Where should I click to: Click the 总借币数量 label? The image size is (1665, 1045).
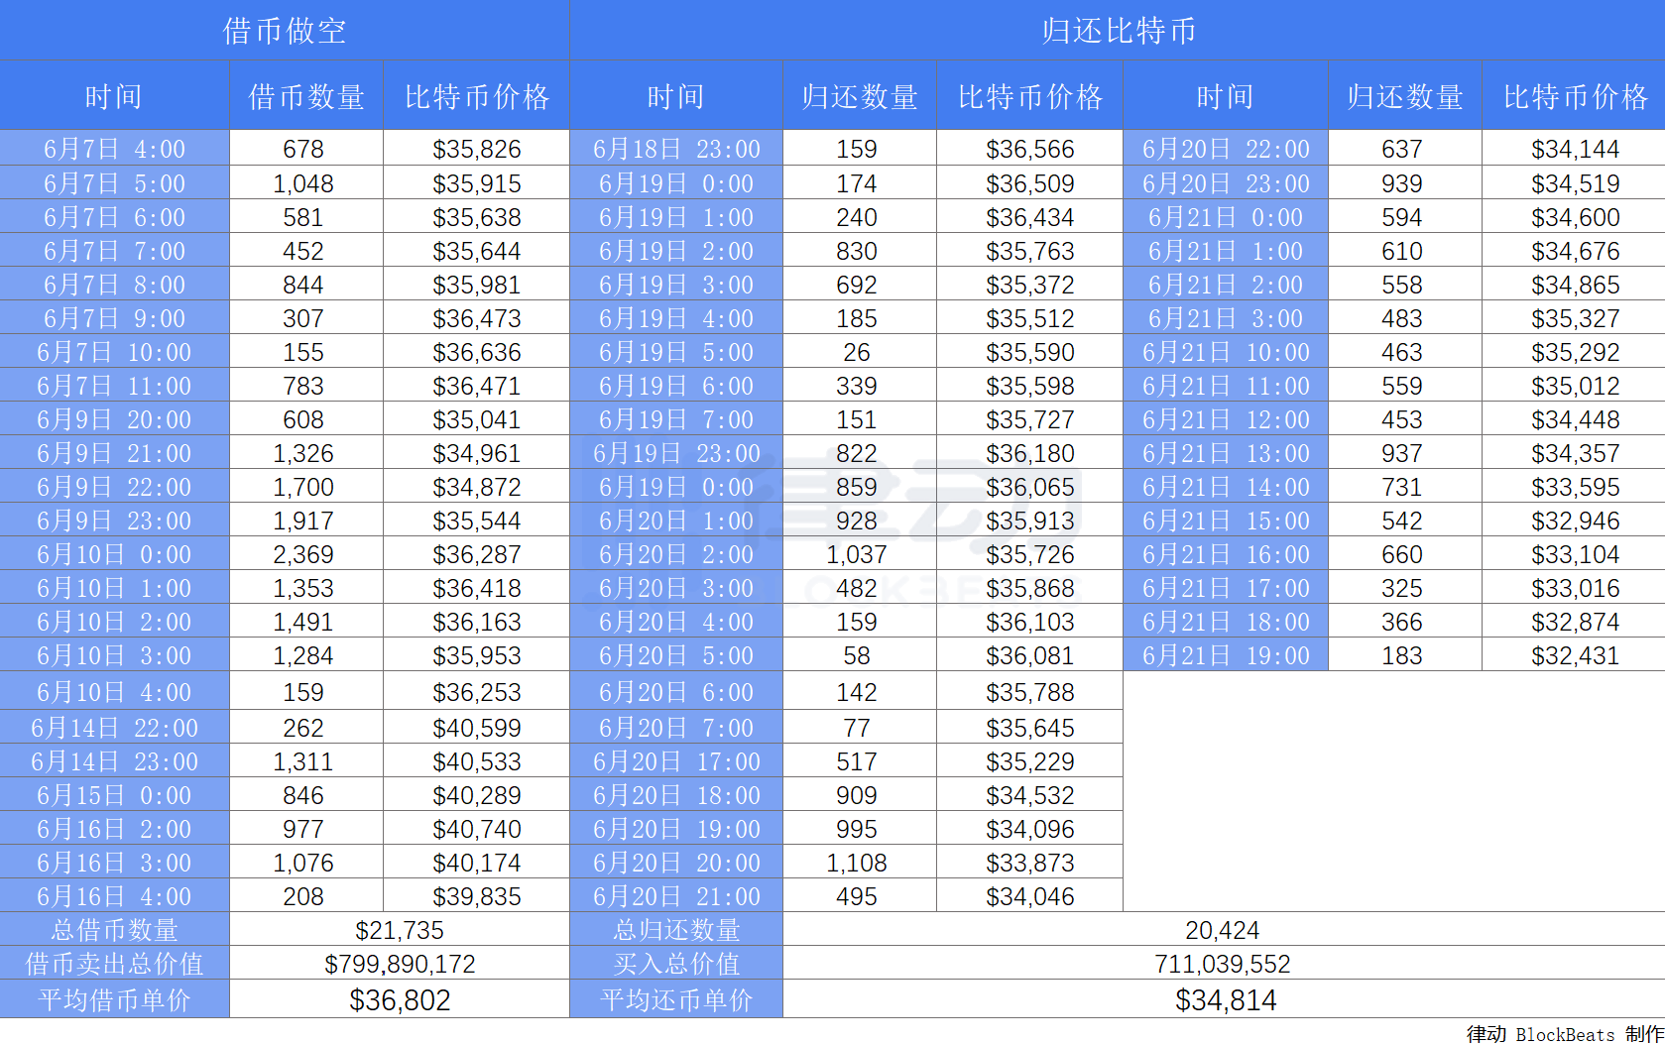pyautogui.click(x=114, y=930)
